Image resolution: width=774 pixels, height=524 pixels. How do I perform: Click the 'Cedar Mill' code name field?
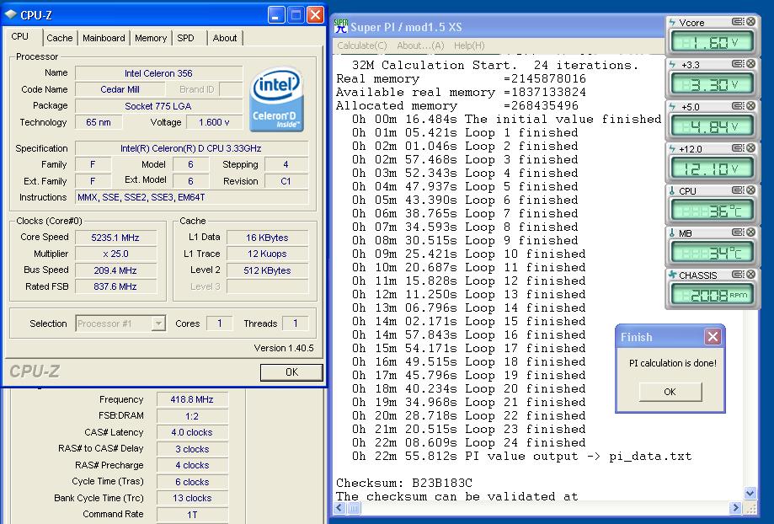[120, 89]
